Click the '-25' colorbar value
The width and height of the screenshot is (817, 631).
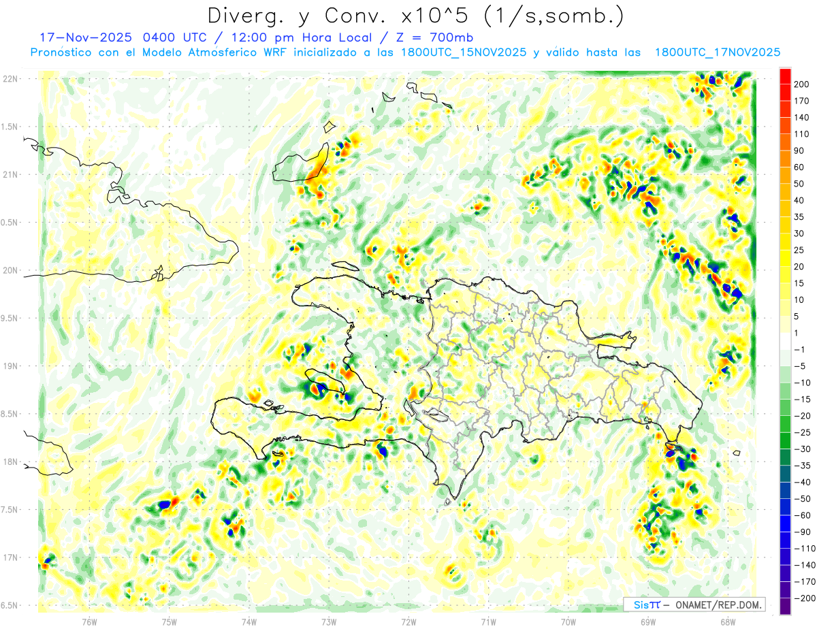click(802, 432)
